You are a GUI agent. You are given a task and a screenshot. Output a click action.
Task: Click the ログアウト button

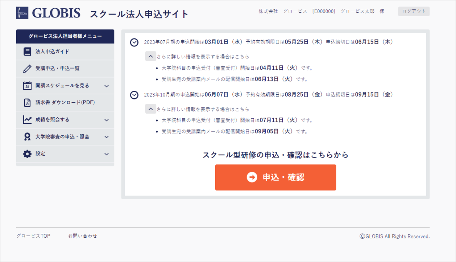pos(414,11)
